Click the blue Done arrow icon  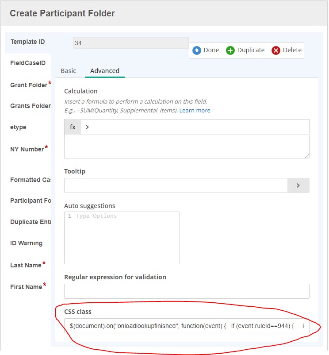click(x=197, y=50)
